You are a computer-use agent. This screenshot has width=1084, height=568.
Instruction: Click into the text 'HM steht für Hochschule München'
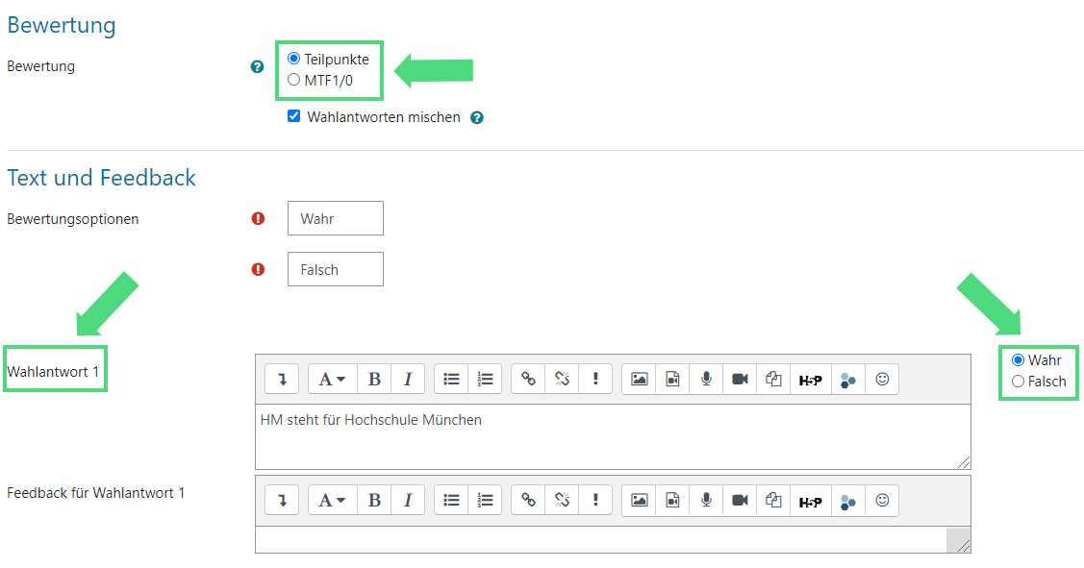point(371,420)
